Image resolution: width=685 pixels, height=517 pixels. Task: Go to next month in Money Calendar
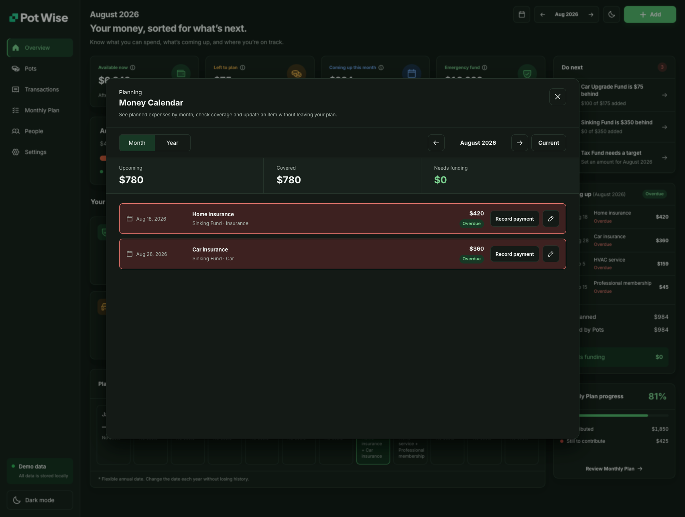pos(519,143)
